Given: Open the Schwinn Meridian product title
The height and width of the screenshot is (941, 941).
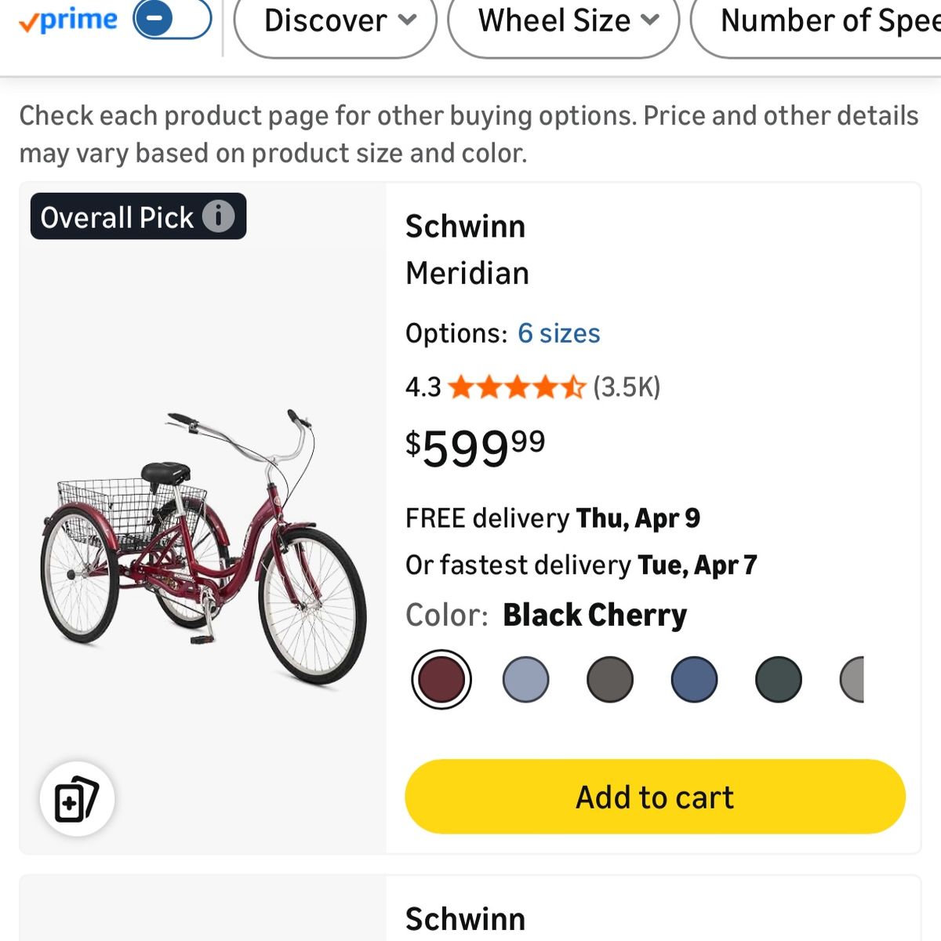Looking at the screenshot, I should point(467,249).
